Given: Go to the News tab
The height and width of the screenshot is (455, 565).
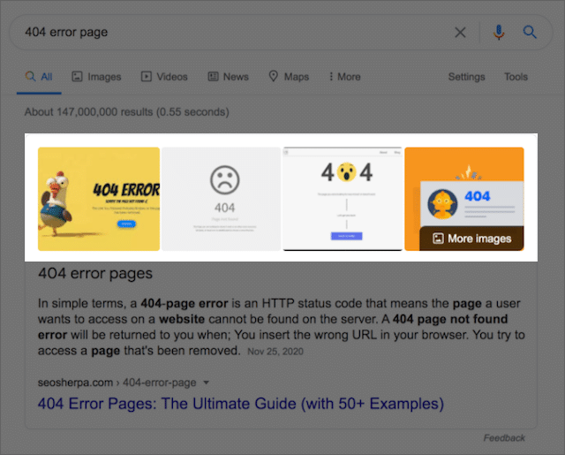Looking at the screenshot, I should tap(228, 77).
